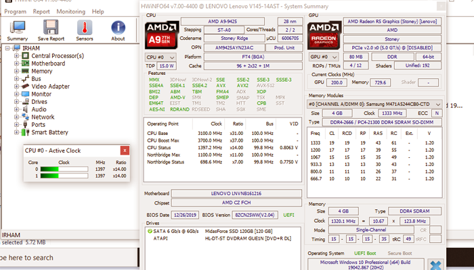Open the Program menu

tap(14, 11)
